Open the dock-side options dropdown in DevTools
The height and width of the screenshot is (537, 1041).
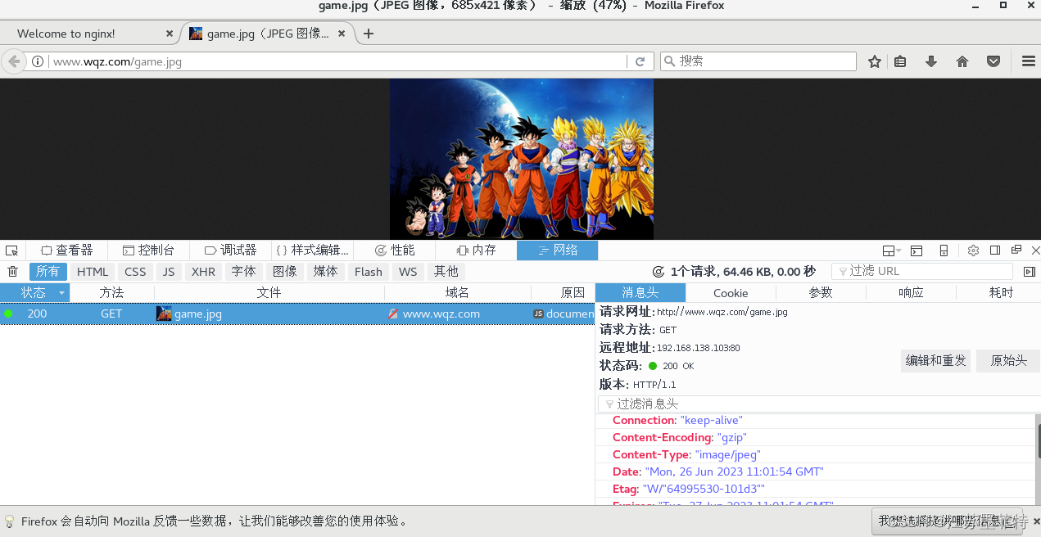coord(890,250)
